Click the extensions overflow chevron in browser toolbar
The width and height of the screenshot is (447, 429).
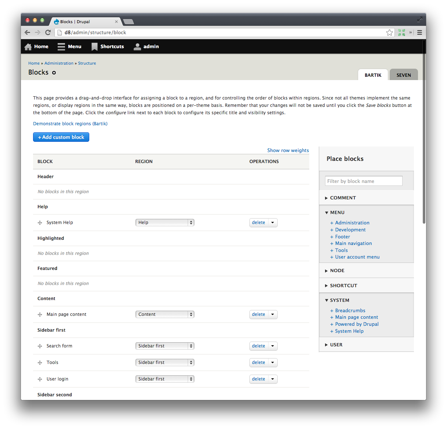click(411, 32)
